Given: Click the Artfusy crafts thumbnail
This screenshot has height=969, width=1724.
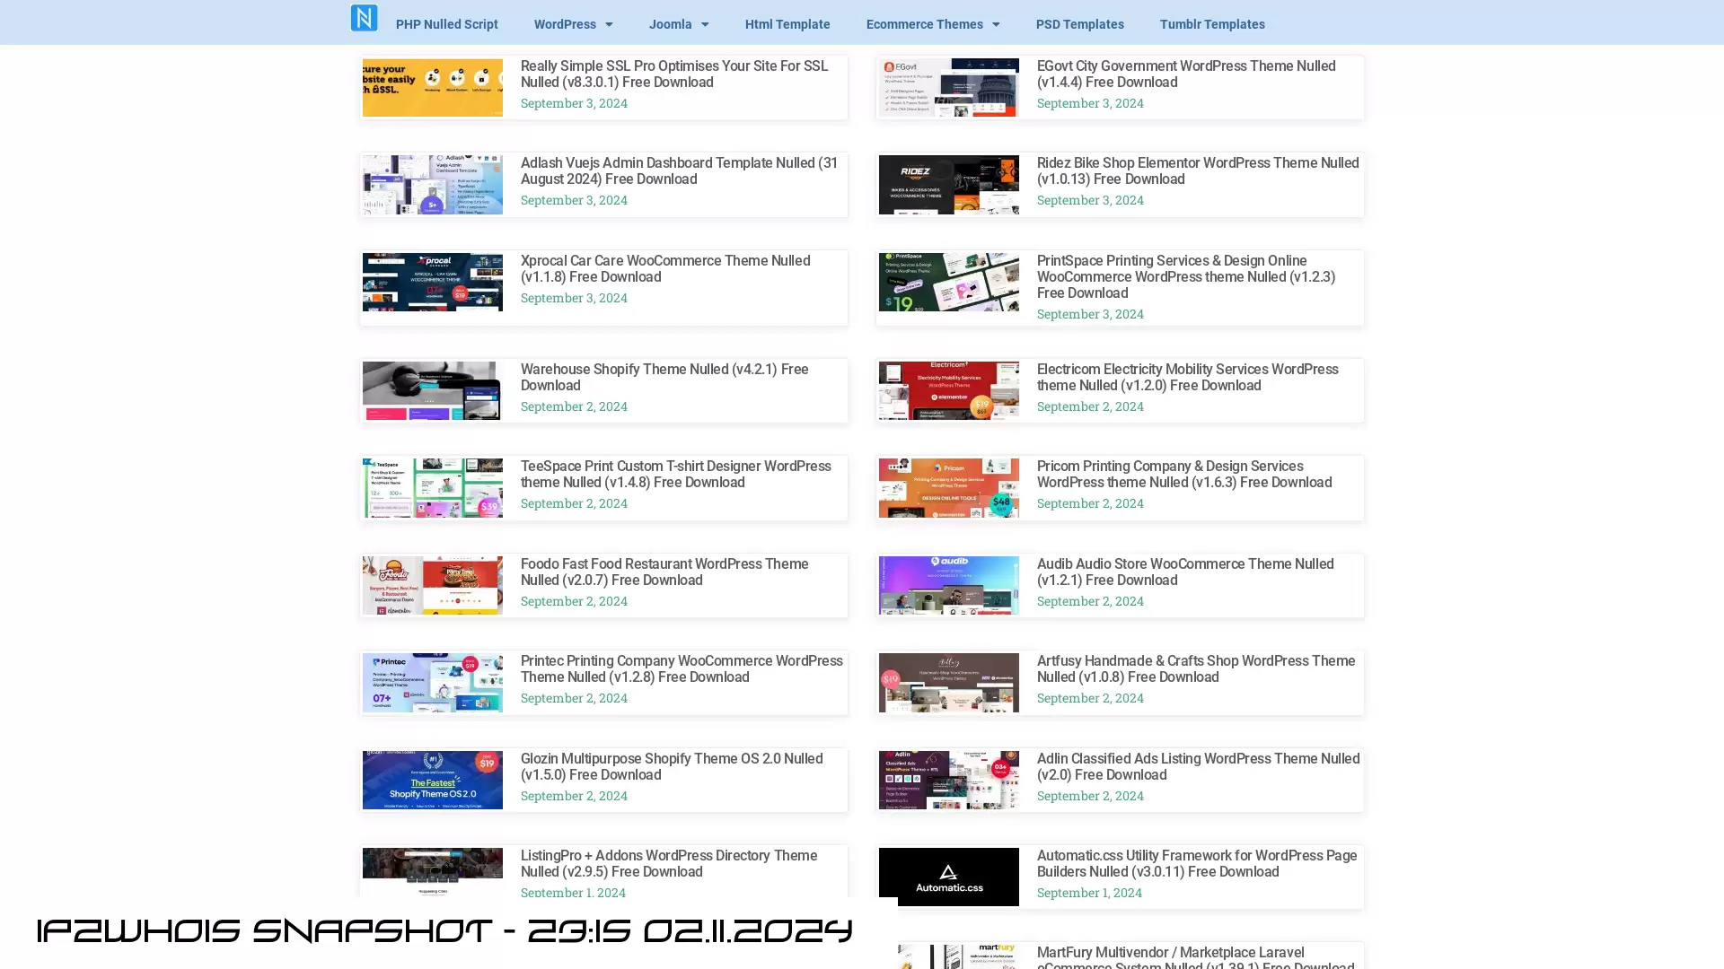Looking at the screenshot, I should (949, 683).
